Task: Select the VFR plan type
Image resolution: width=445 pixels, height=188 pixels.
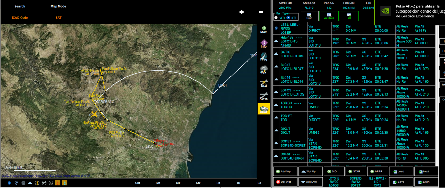Action: (276, 18)
